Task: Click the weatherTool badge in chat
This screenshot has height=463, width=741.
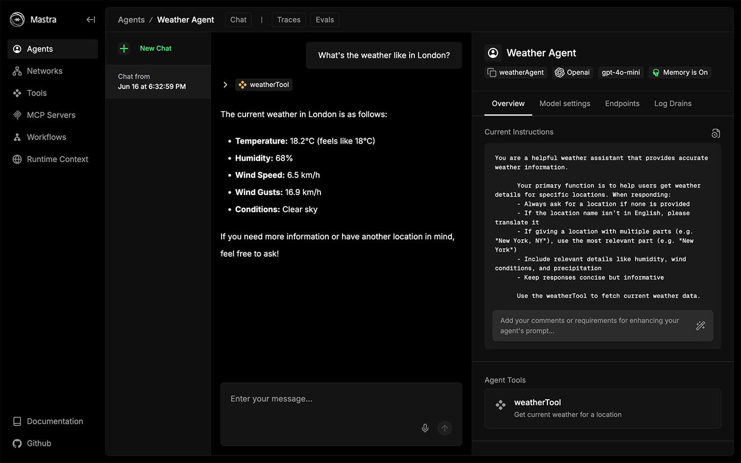Action: pyautogui.click(x=264, y=85)
